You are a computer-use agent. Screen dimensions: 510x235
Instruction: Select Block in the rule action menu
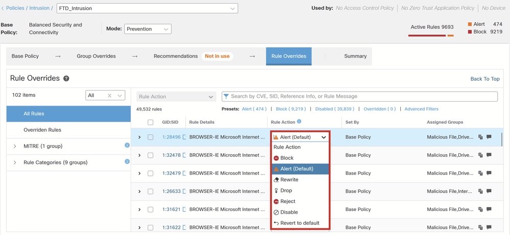pos(300,158)
